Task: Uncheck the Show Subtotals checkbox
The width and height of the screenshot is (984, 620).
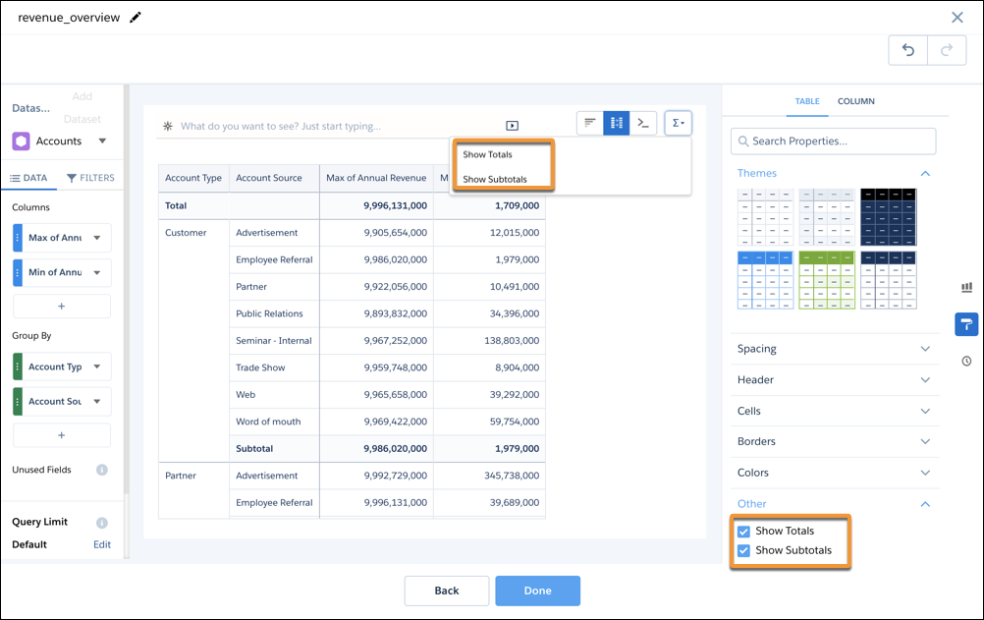Action: click(x=744, y=550)
